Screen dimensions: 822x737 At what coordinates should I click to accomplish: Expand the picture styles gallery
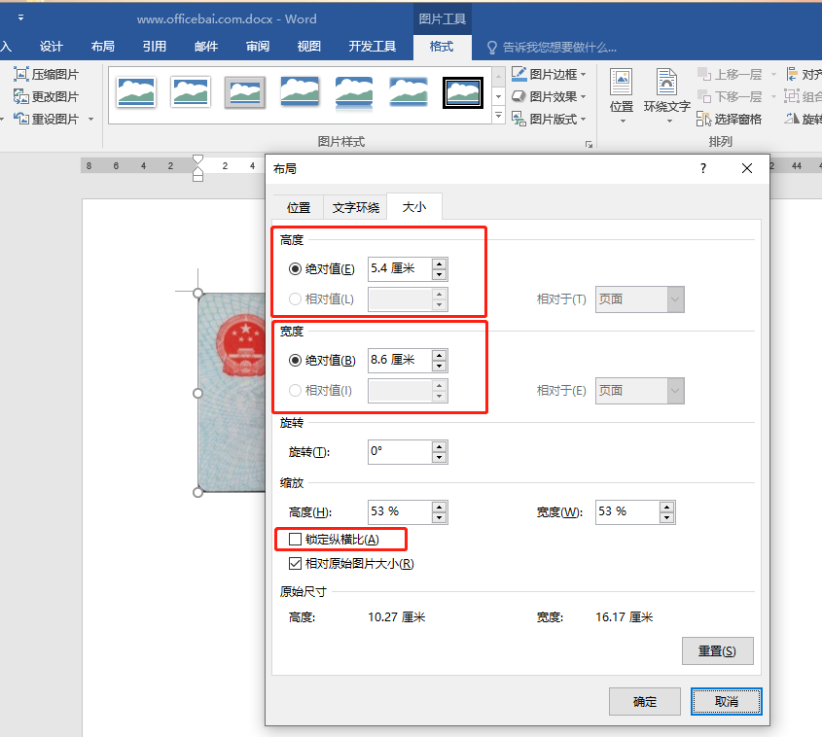point(499,115)
